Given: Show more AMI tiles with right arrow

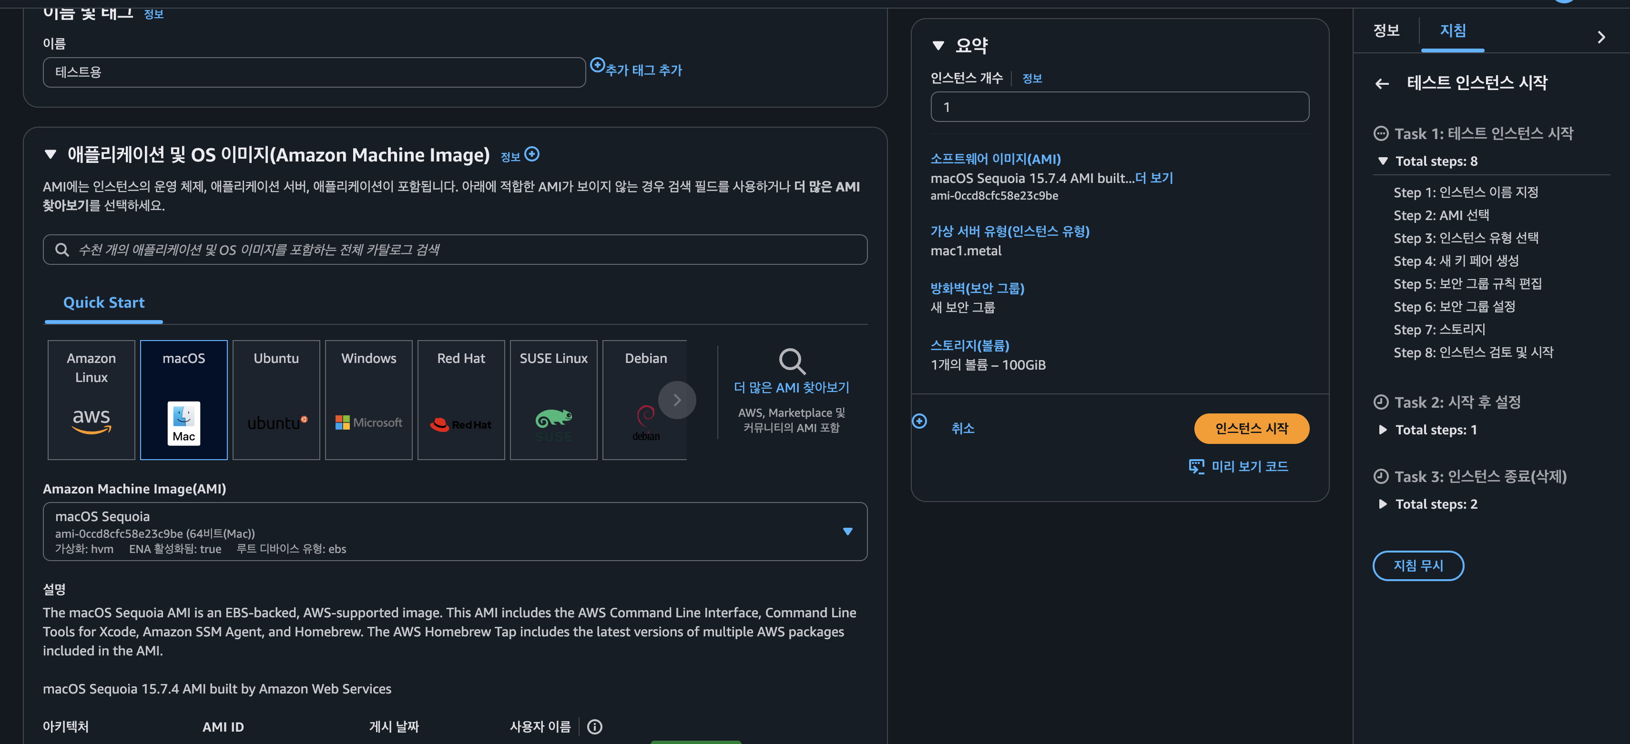Looking at the screenshot, I should point(677,400).
